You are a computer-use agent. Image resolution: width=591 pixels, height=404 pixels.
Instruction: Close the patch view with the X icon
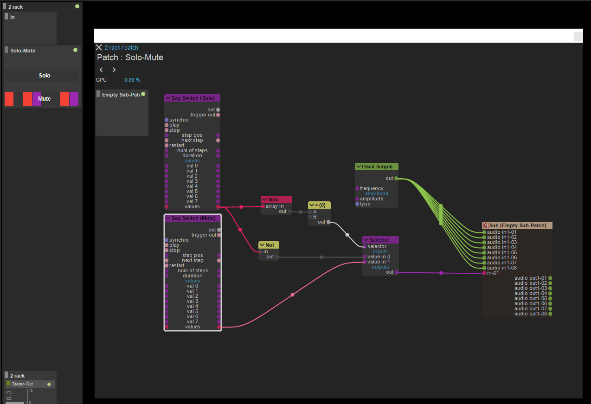pos(99,47)
